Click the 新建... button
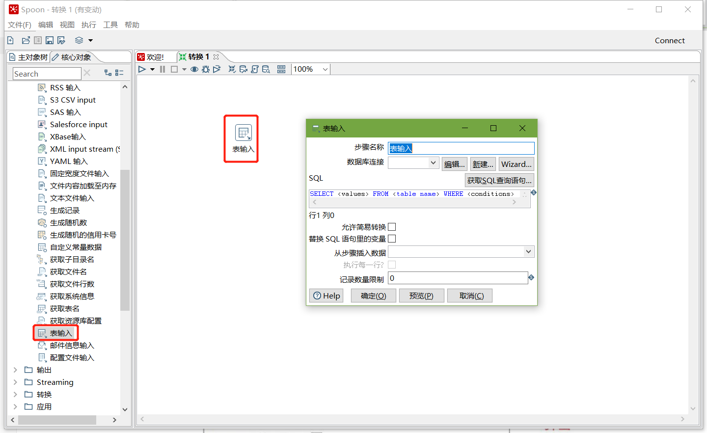The width and height of the screenshot is (707, 433). tap(483, 164)
